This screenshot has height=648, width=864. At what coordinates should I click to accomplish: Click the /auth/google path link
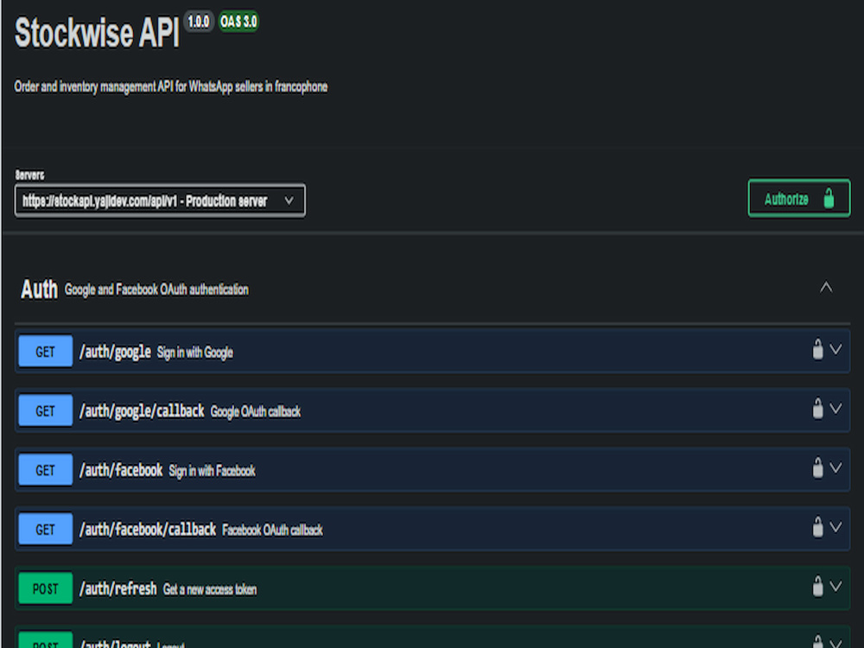(x=115, y=352)
